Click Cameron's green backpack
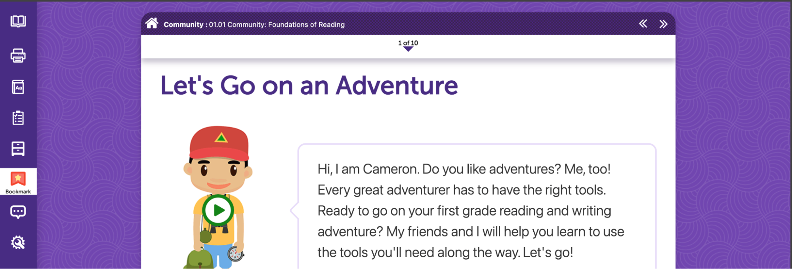The height and width of the screenshot is (269, 792). 199,259
